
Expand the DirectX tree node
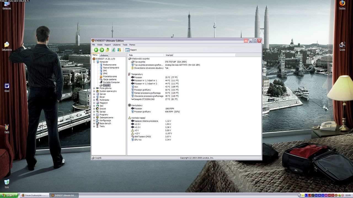tap(94, 109)
